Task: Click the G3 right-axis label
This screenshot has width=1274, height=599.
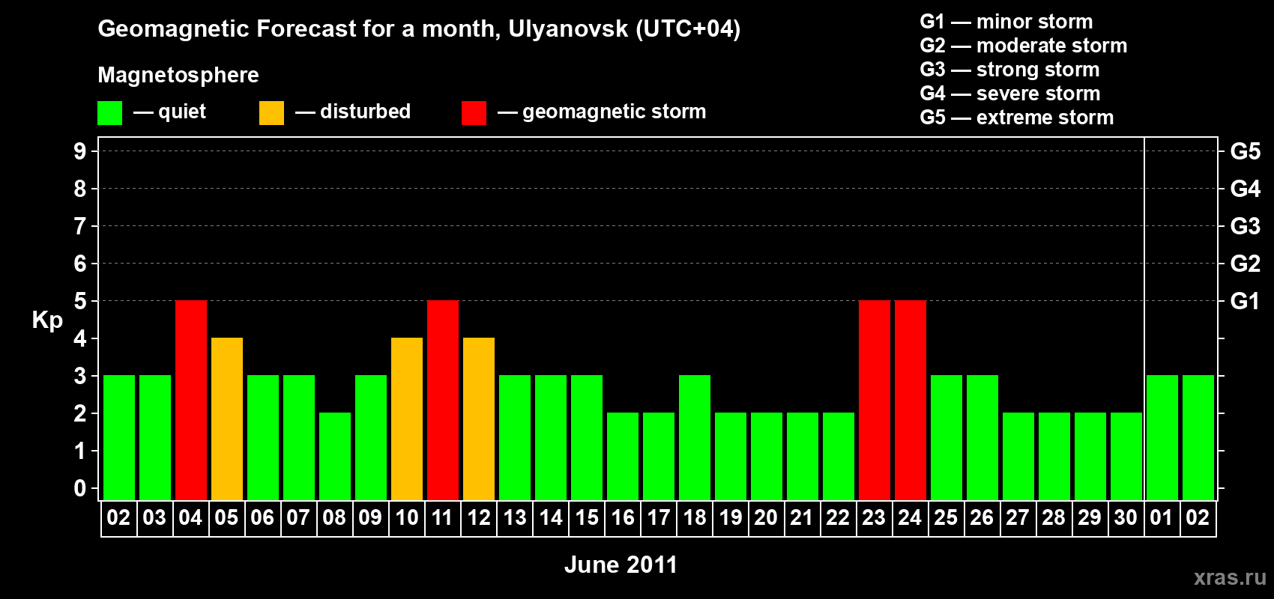Action: click(1246, 226)
